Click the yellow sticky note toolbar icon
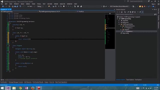Viewport: 160px width, 90px height. tap(140, 6)
